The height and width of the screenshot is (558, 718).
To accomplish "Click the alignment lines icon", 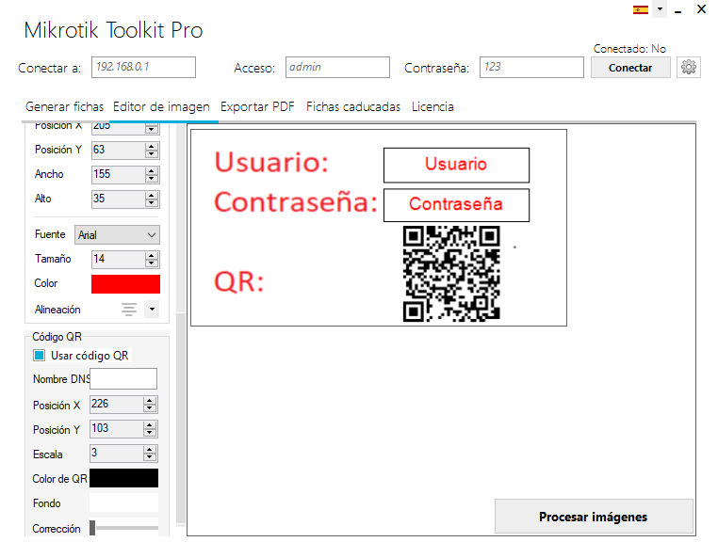I will (129, 310).
